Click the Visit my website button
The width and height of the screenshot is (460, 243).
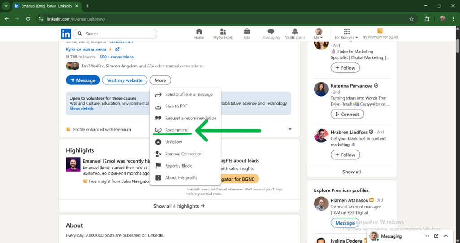125,80
